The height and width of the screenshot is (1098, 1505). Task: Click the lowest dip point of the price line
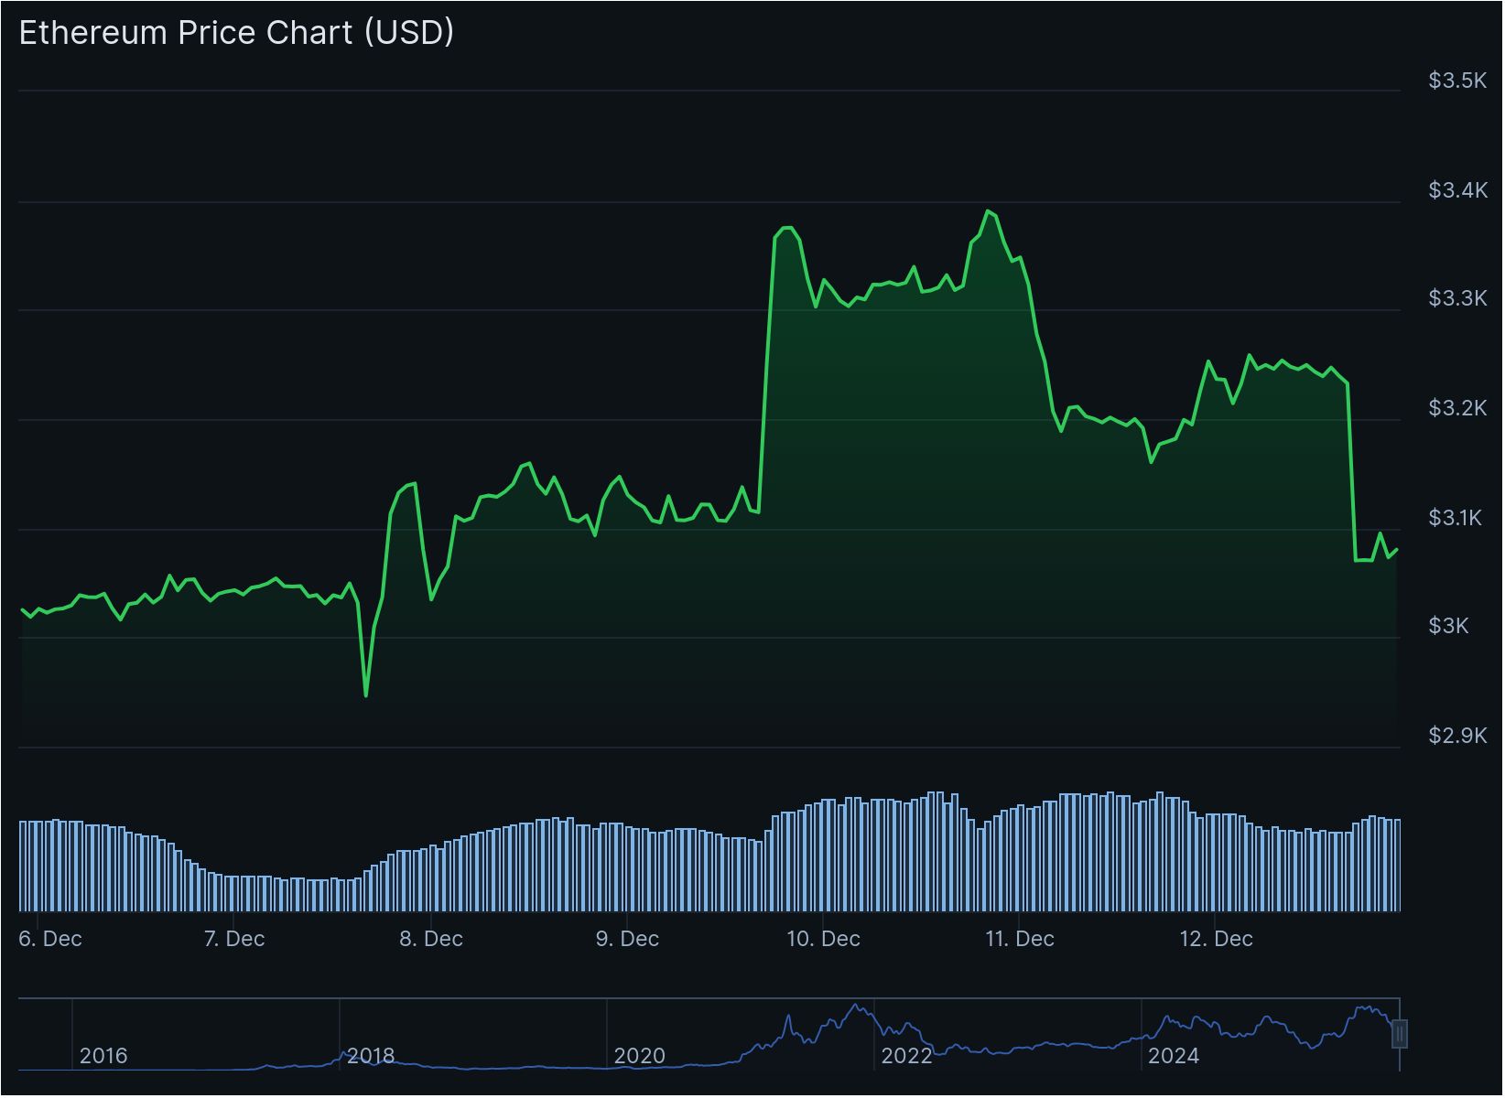point(366,695)
